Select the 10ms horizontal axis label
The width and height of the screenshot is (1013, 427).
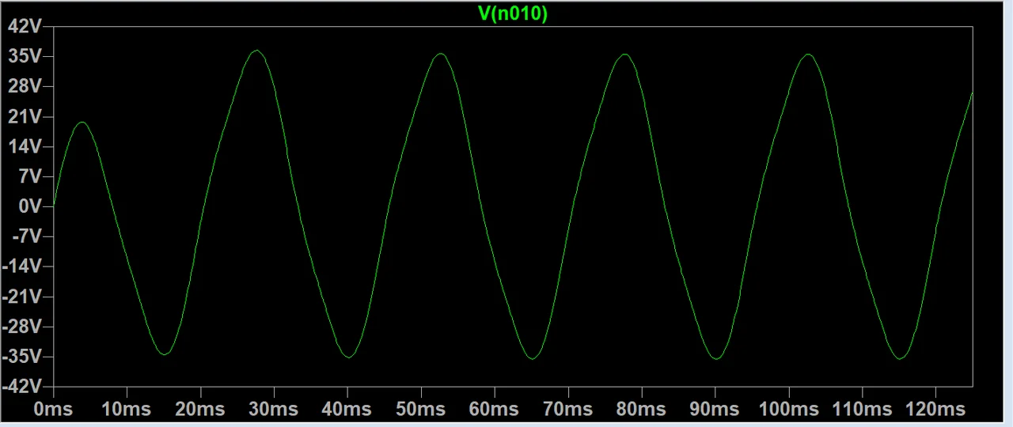(x=127, y=409)
